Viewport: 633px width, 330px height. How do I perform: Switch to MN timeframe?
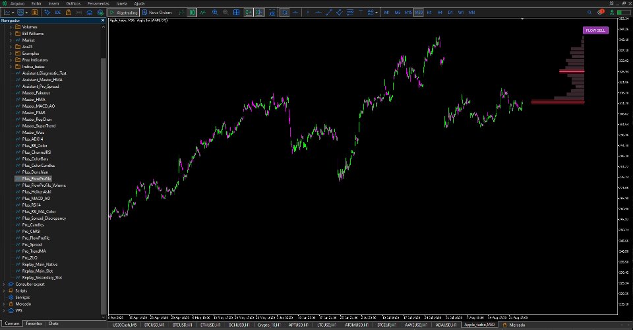click(x=471, y=13)
